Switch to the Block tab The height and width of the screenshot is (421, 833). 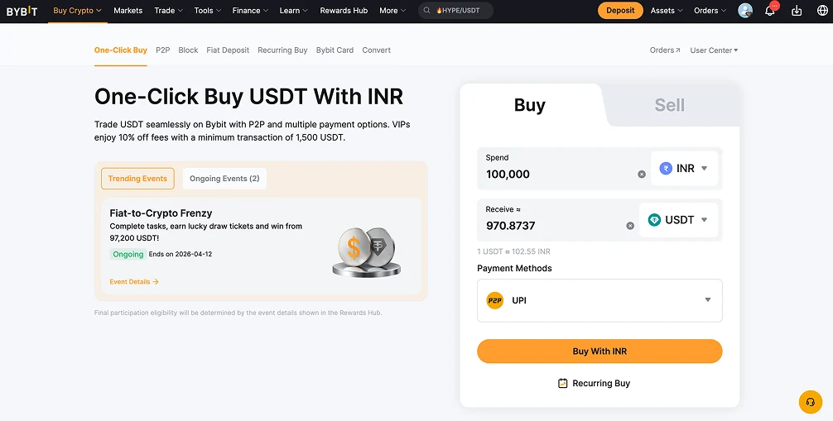pyautogui.click(x=188, y=50)
